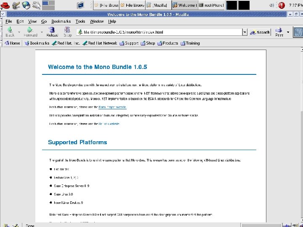Open the Bookmarks folder on the personal toolbar
303x227 pixels.
click(x=37, y=43)
